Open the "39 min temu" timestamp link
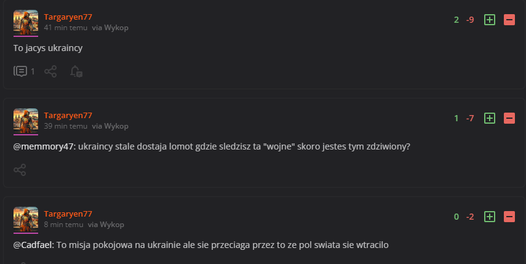Image resolution: width=526 pixels, height=264 pixels. coord(65,126)
